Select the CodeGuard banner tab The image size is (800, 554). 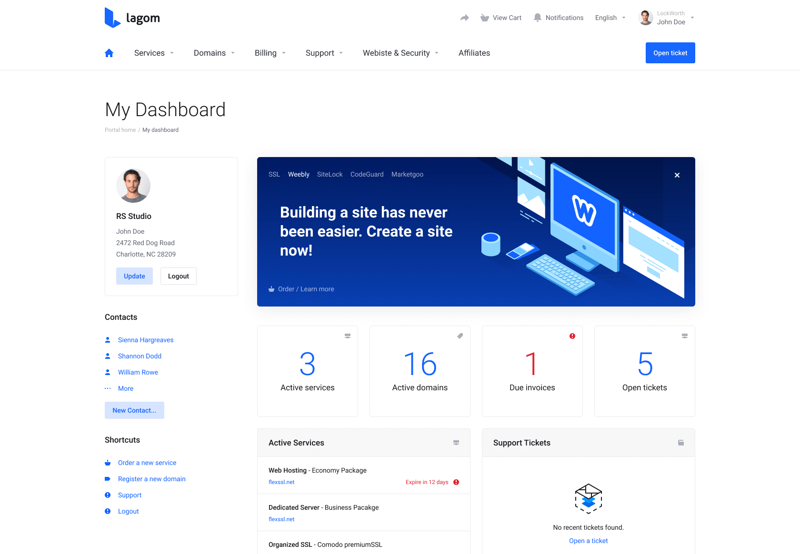click(x=367, y=174)
